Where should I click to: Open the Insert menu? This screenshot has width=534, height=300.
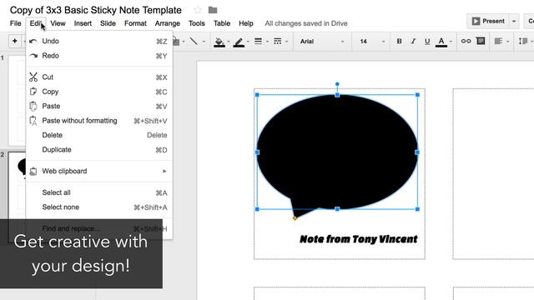[83, 23]
